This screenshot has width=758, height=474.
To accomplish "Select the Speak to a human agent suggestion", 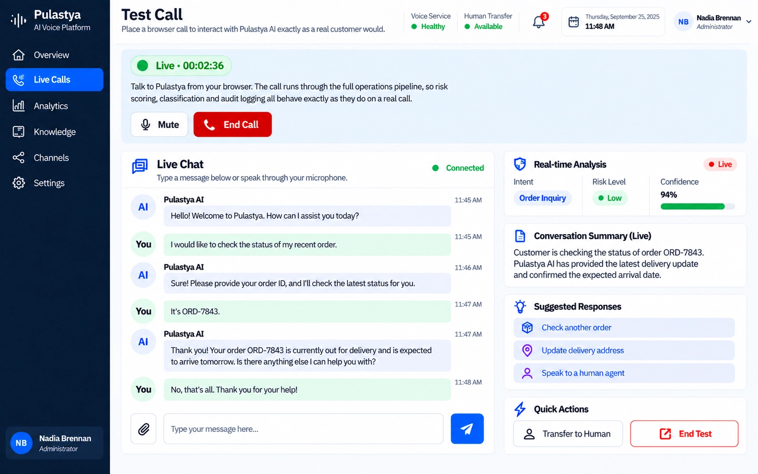I will [624, 373].
